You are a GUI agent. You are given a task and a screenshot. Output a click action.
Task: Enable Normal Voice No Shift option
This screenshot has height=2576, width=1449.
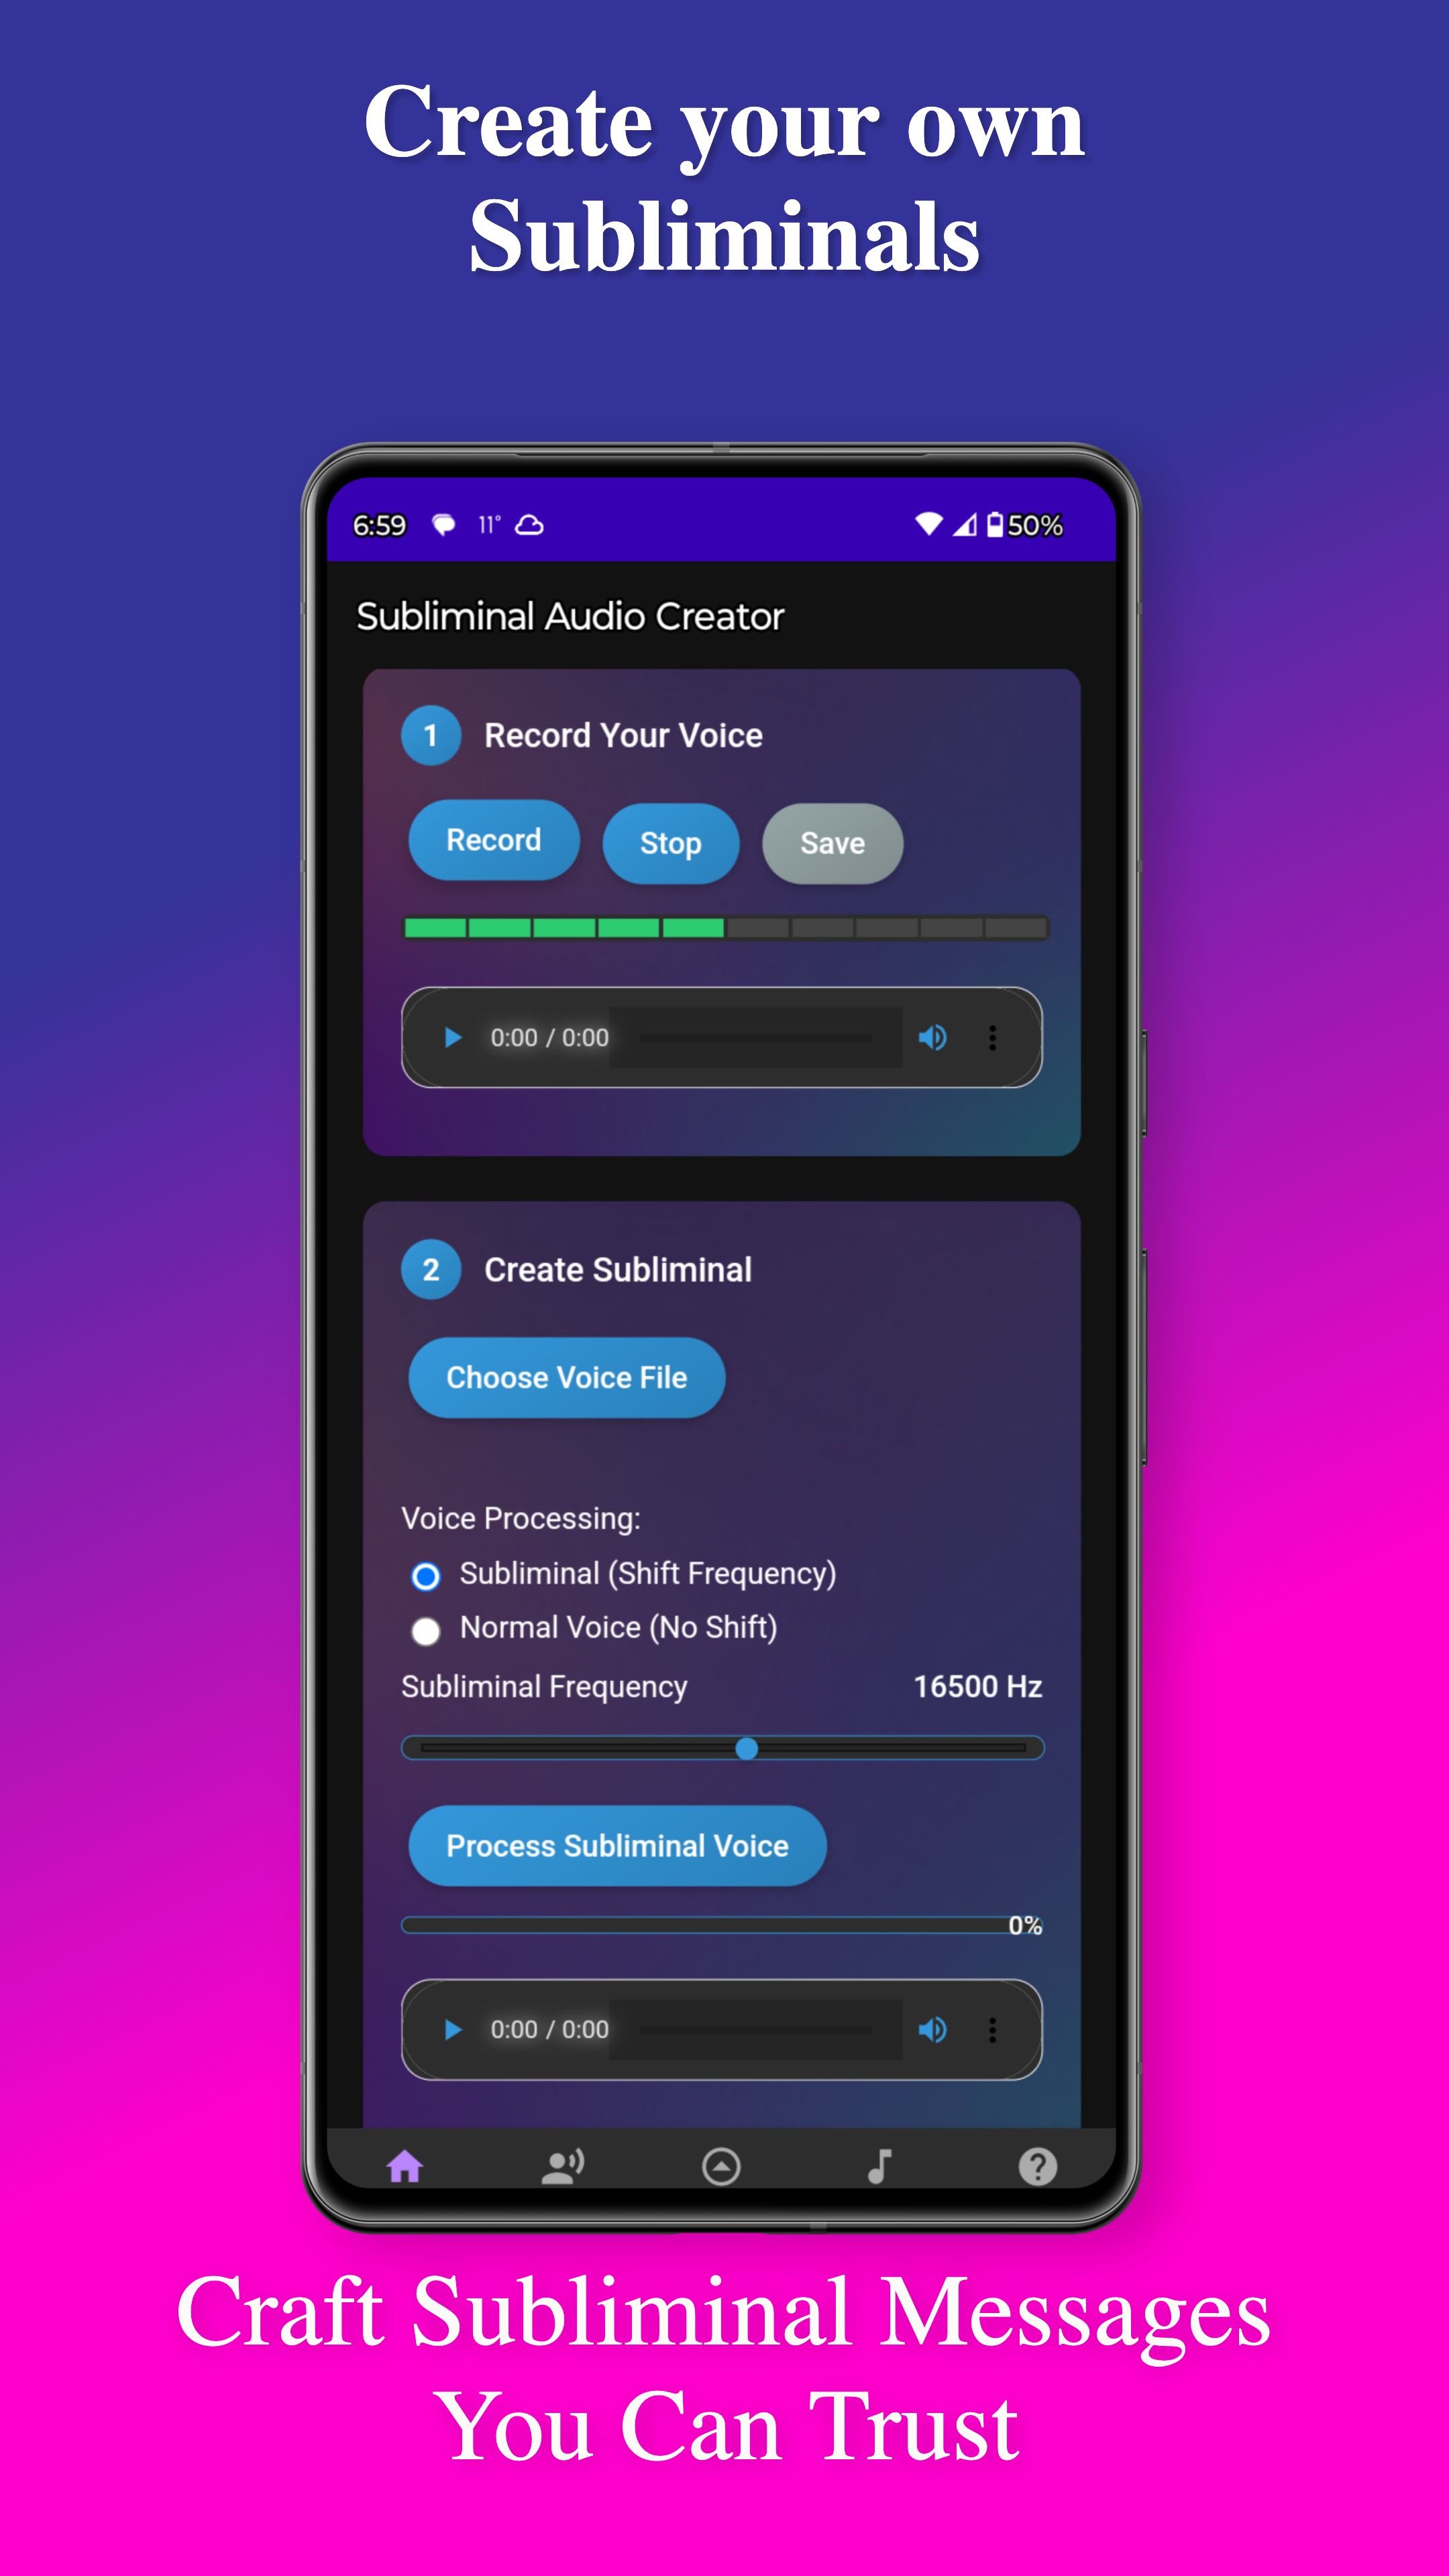click(x=430, y=1629)
